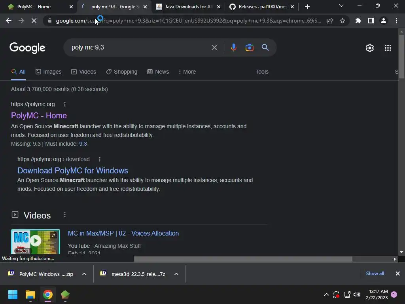
Task: Open the tab search dropdown
Action: (x=341, y=6)
